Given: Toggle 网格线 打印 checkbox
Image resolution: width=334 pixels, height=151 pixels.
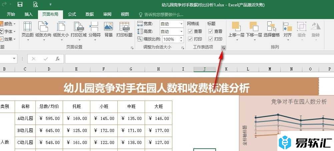Looking at the screenshot, I should 190,39.
